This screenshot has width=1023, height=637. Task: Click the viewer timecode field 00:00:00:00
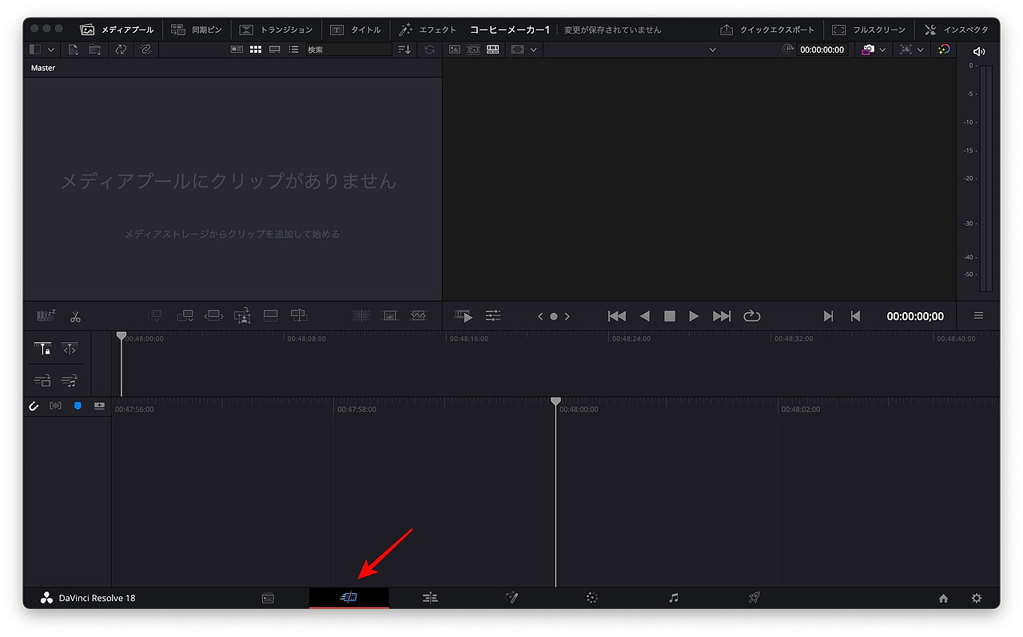[x=822, y=49]
